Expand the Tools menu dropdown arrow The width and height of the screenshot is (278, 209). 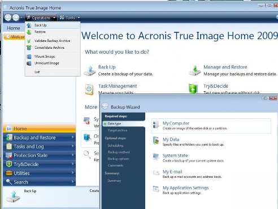[79, 18]
